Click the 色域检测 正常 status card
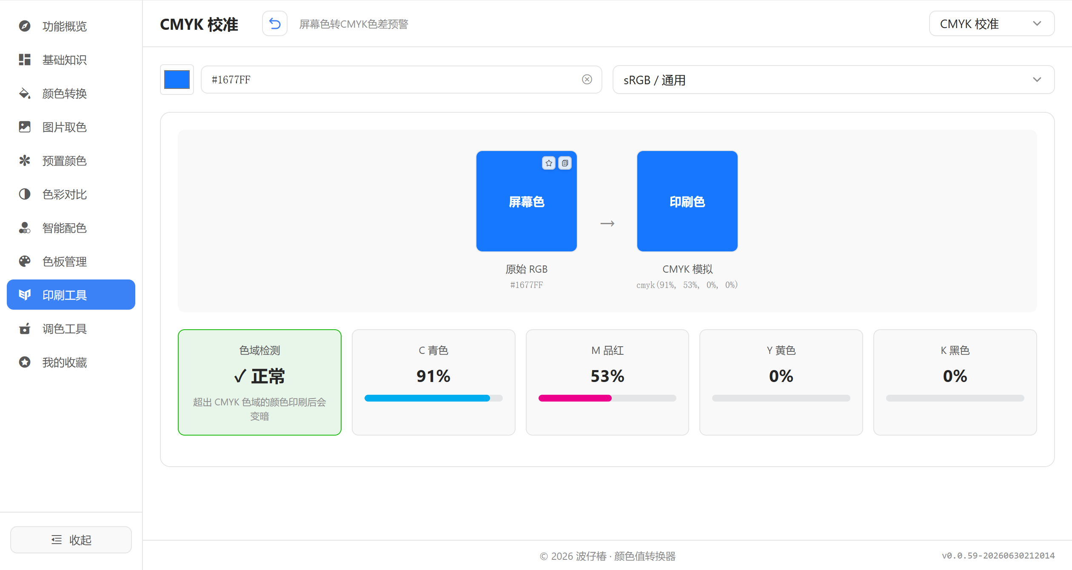The image size is (1072, 570). coord(259,382)
